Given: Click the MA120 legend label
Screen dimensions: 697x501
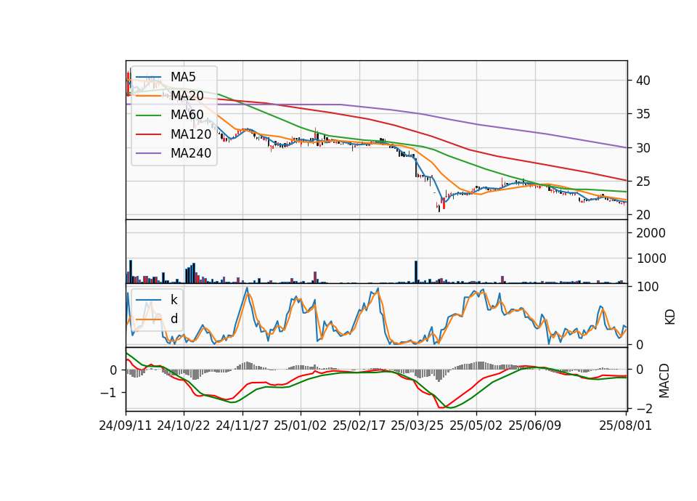Looking at the screenshot, I should click(x=191, y=134).
